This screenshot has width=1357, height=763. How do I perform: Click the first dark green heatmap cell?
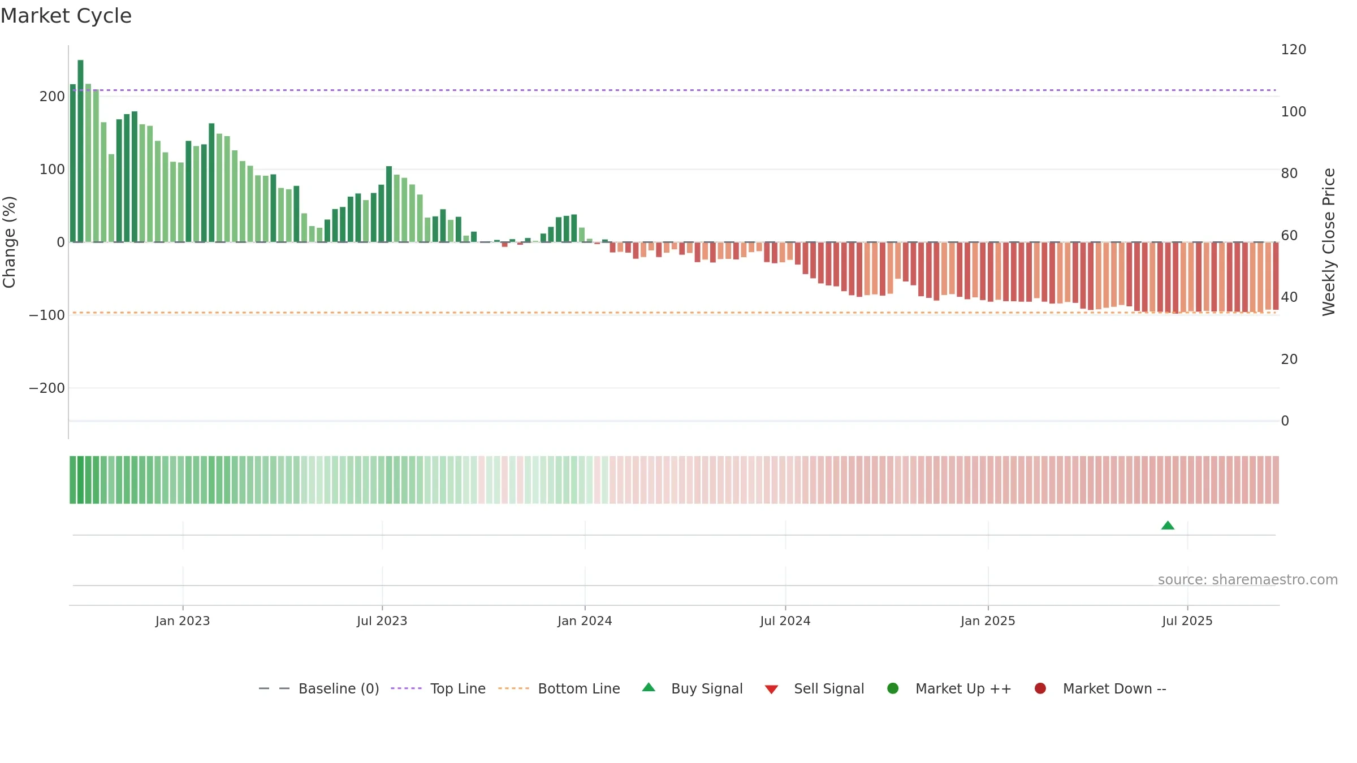(73, 480)
